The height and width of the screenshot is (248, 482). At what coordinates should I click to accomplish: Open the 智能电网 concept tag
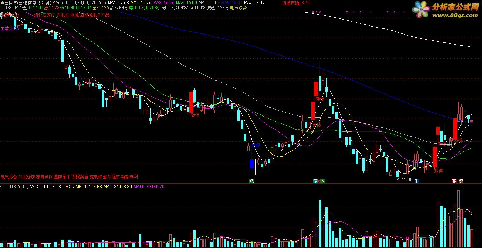(x=130, y=177)
